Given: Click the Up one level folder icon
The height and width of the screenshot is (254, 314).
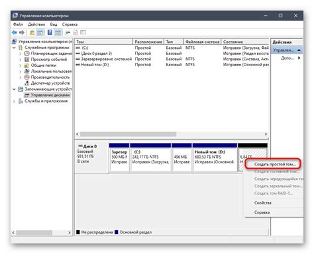Looking at the screenshot, I should [32, 32].
